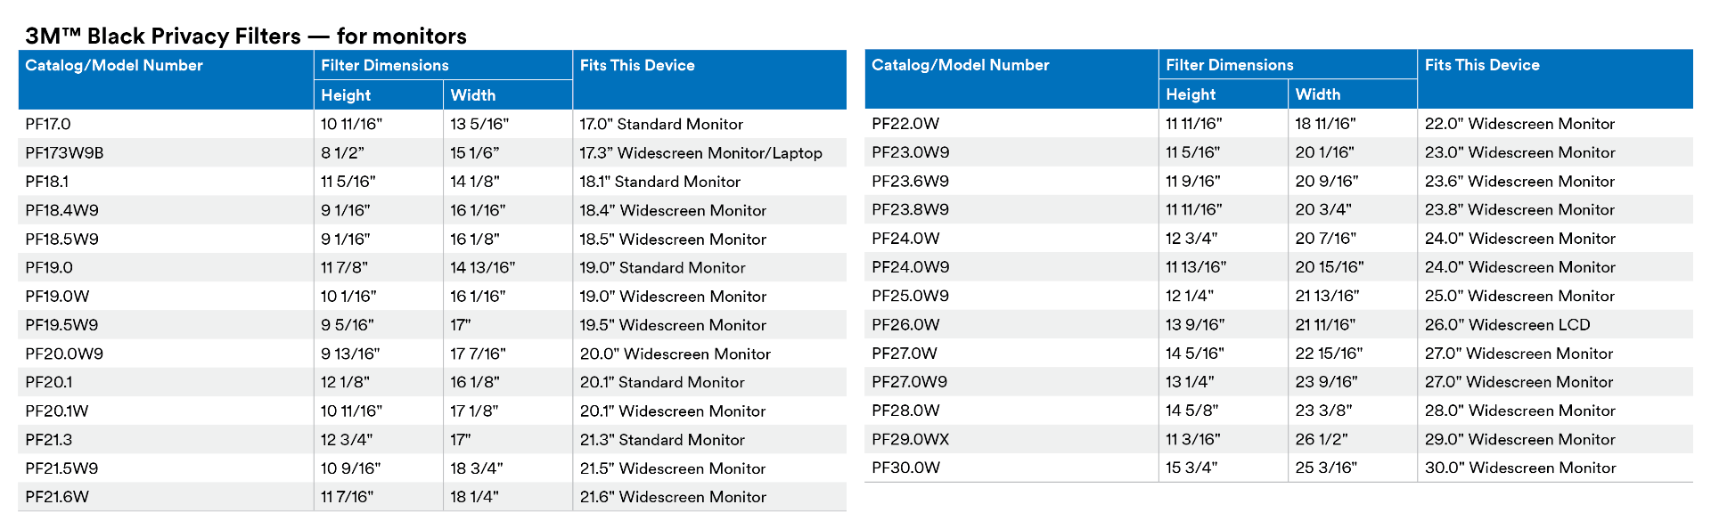Image resolution: width=1711 pixels, height=529 pixels.
Task: Select the PF29.0WX model number
Action: 910,439
